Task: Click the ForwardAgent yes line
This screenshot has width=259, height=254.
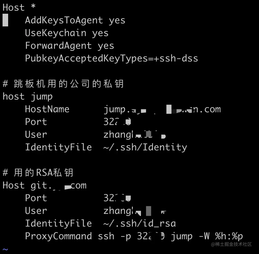Action: [x=69, y=46]
